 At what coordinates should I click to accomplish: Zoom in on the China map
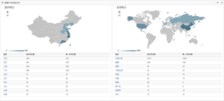click(x=8, y=12)
